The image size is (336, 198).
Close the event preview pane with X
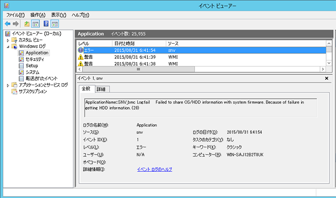[x=326, y=79]
